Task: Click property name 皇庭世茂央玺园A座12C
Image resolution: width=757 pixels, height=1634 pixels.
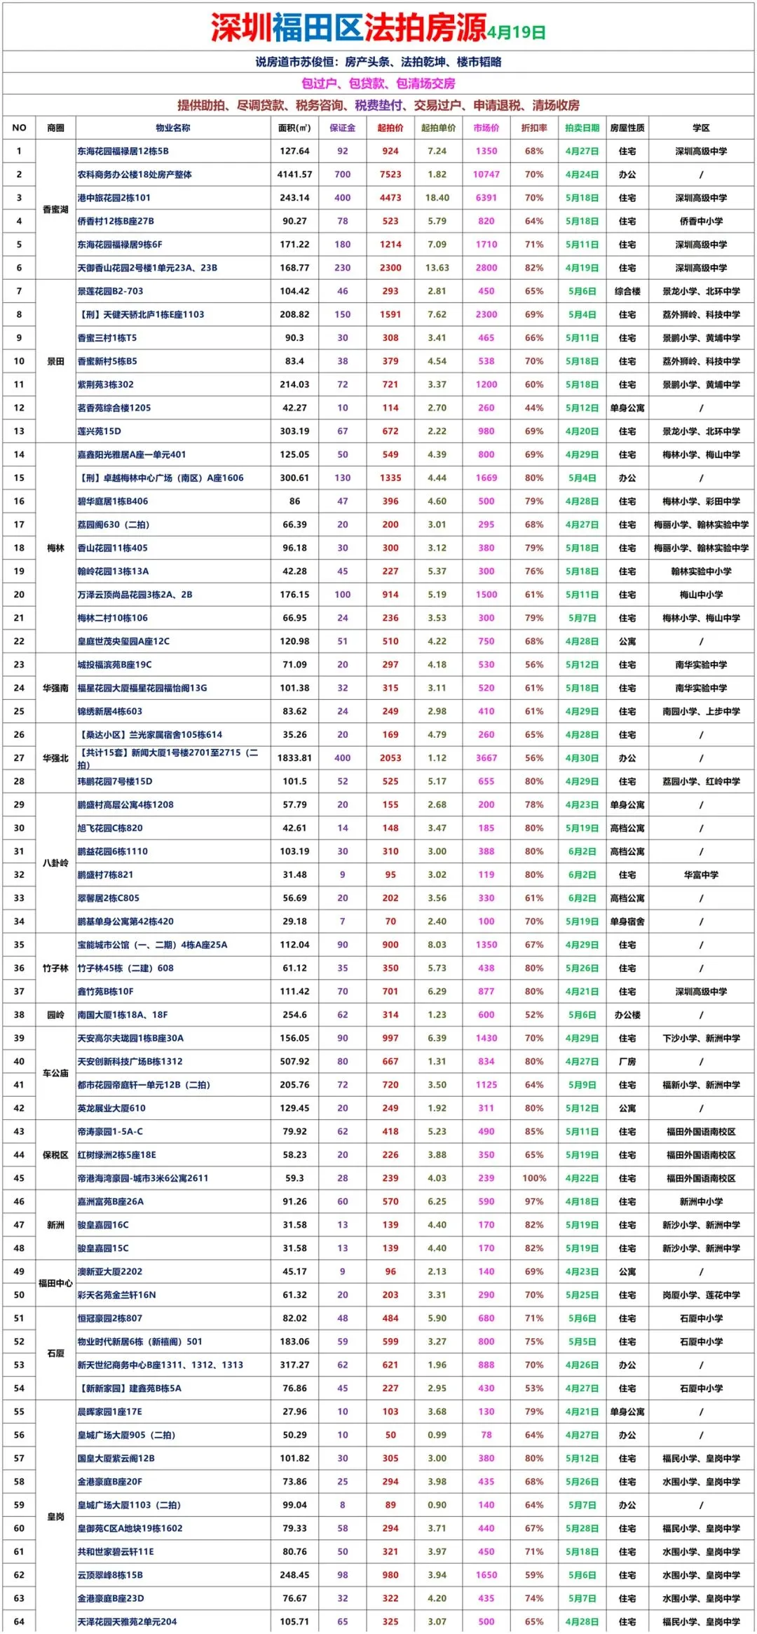Action: click(x=123, y=641)
